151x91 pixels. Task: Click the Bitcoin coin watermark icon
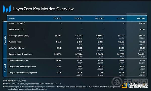(117, 82)
